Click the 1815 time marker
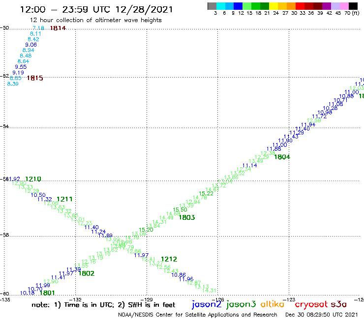This screenshot has height=319, width=364. point(35,78)
